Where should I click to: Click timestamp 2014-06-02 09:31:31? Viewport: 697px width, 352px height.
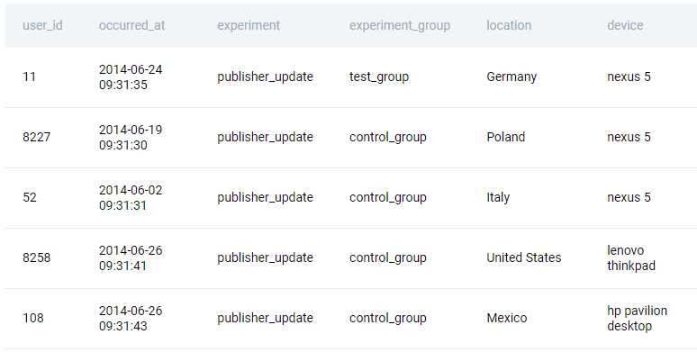131,198
